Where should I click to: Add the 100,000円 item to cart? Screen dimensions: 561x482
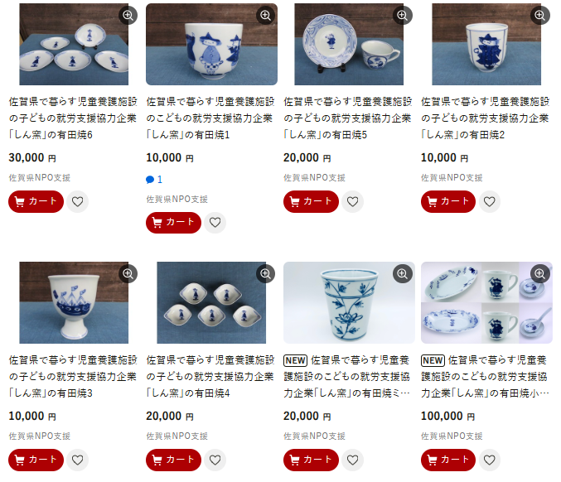click(x=448, y=460)
